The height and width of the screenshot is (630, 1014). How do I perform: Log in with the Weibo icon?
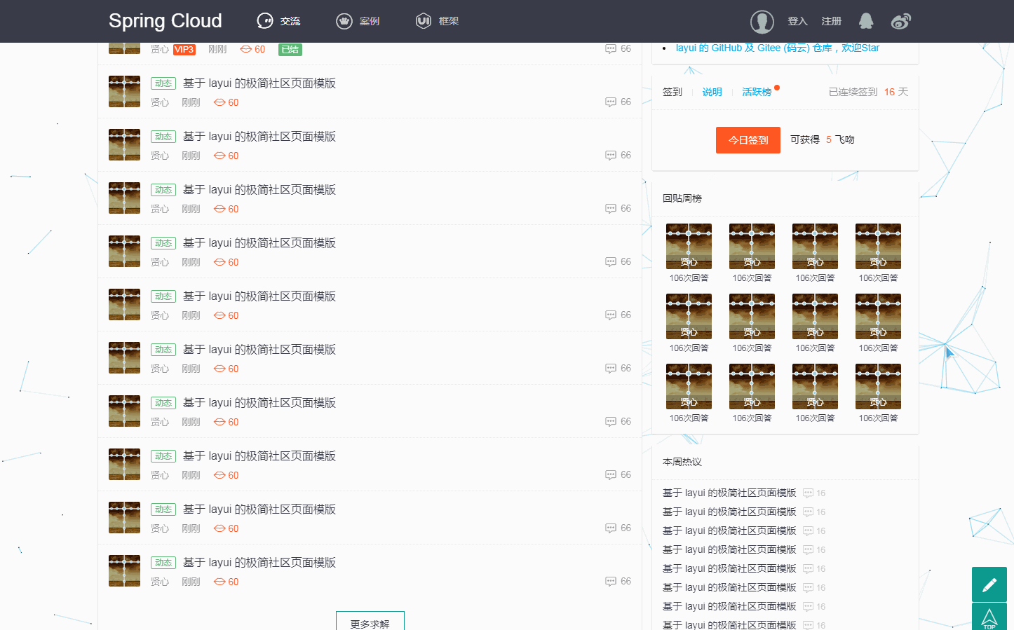[901, 22]
